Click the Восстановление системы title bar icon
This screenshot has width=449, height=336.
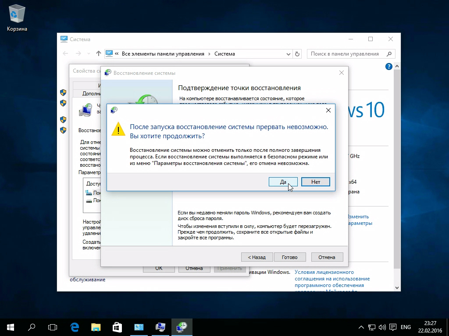[x=108, y=73]
